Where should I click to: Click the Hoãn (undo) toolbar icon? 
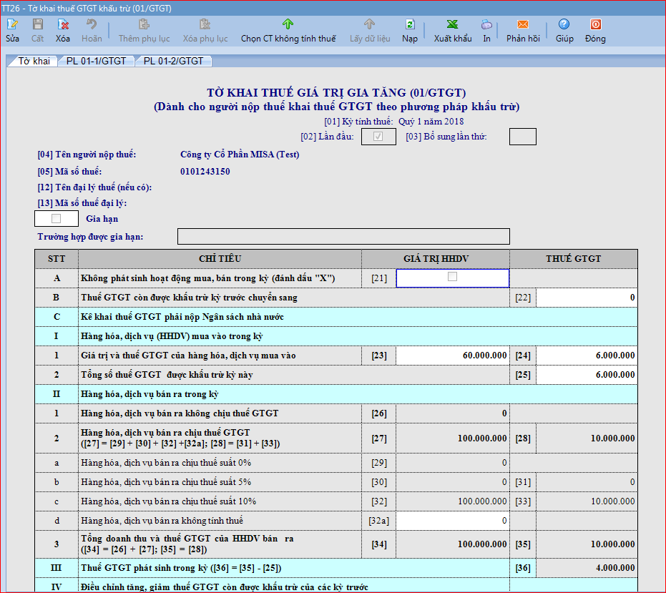coord(92,24)
